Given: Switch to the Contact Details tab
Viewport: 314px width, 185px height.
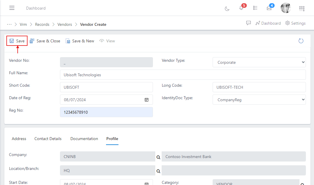Looking at the screenshot, I should click(x=48, y=139).
